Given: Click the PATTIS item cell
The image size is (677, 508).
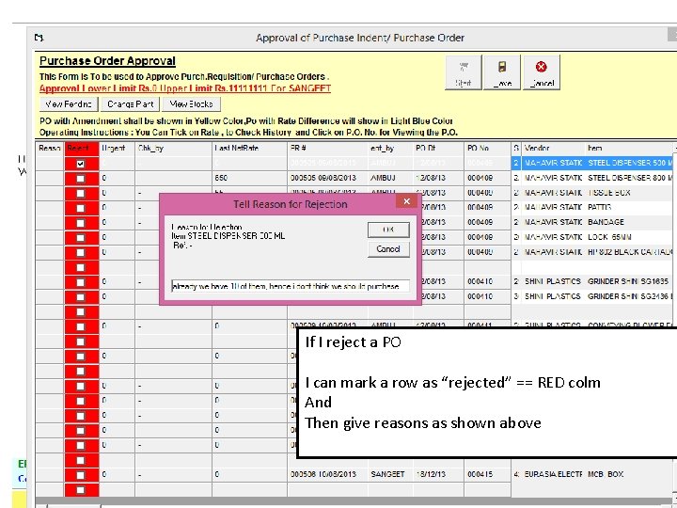Looking at the screenshot, I should click(x=629, y=207).
